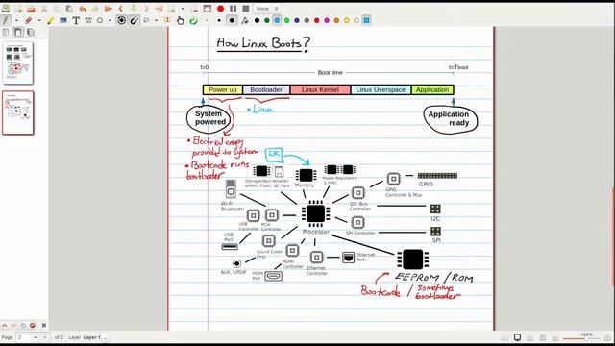Pick the red pen color
615x346 pixels.
pyautogui.click(x=317, y=20)
